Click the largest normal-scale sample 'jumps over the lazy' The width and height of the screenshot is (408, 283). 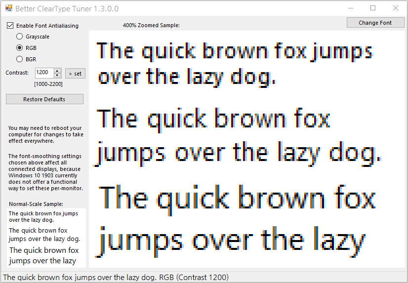(x=42, y=261)
